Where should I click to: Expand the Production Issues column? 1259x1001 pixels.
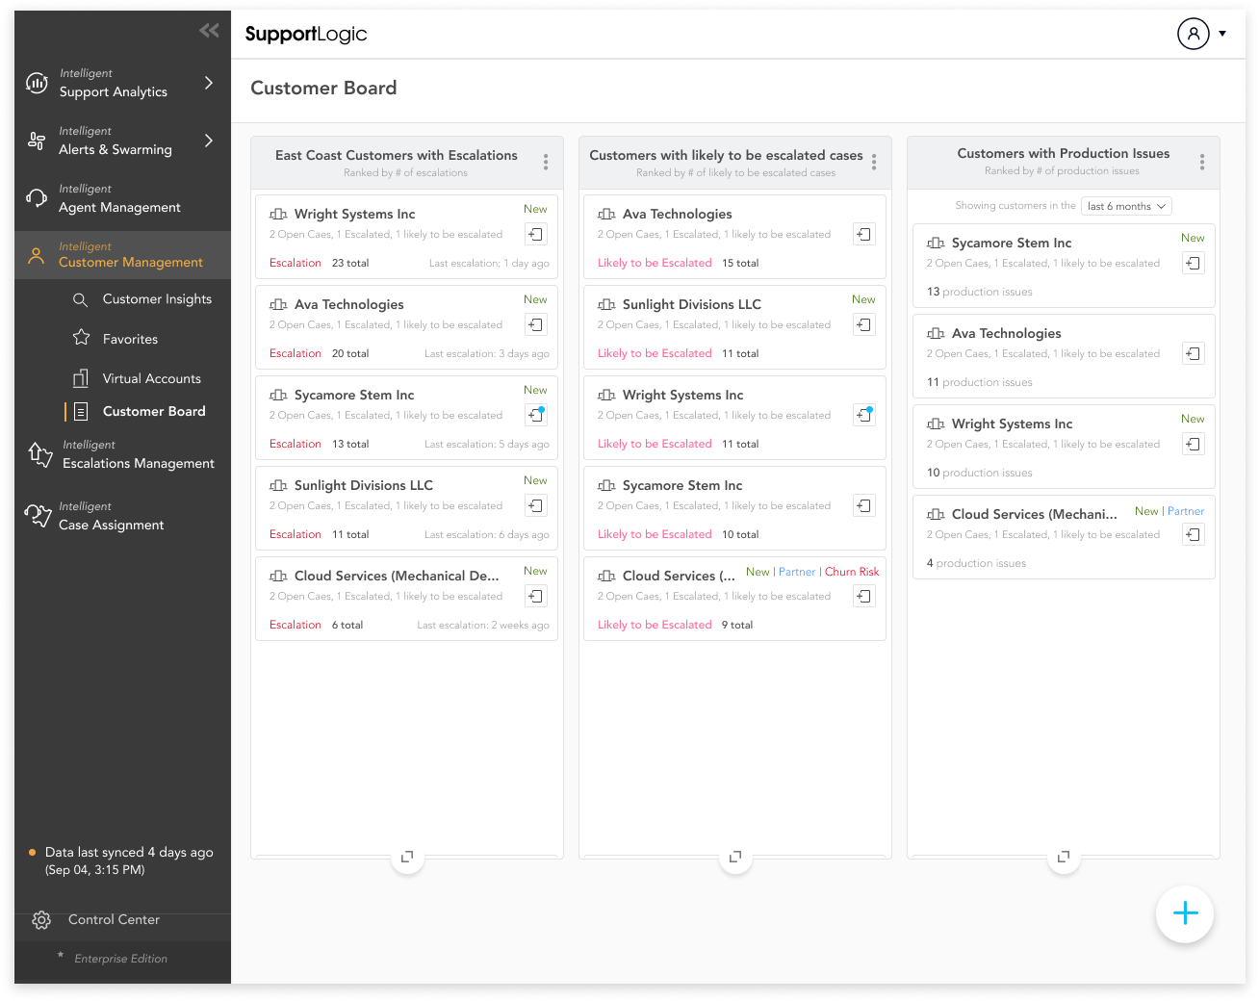(x=1064, y=857)
